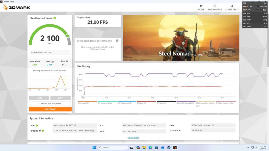Click the Steel Nomad hero image
The image size is (269, 151).
pos(181,38)
